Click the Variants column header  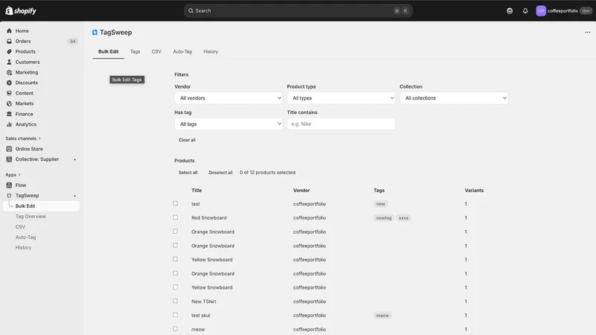point(474,191)
